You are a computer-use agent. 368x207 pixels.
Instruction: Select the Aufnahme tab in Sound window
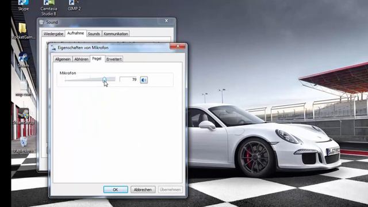75,33
